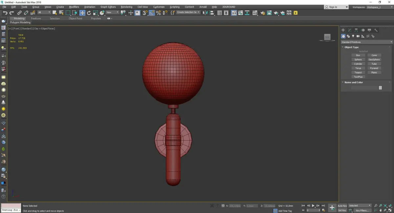Click the TextPlus primitive button

(x=358, y=77)
